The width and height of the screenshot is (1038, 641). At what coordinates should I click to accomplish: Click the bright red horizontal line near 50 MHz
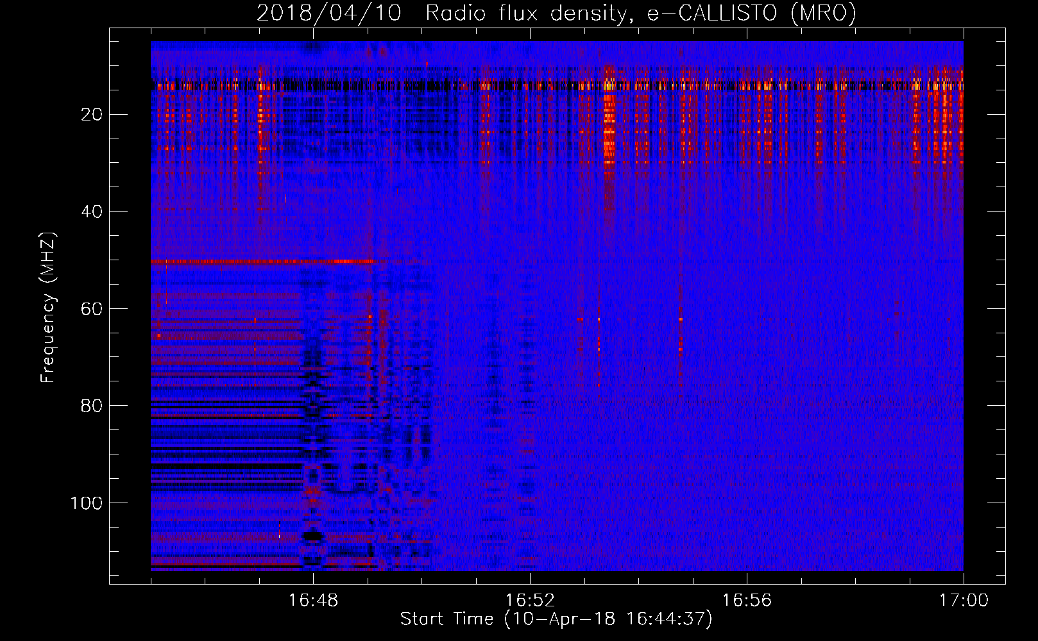[x=262, y=262]
